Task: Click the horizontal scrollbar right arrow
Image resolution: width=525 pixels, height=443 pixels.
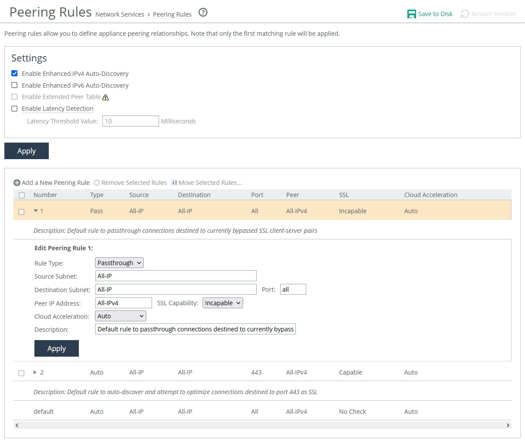Action: (x=508, y=425)
